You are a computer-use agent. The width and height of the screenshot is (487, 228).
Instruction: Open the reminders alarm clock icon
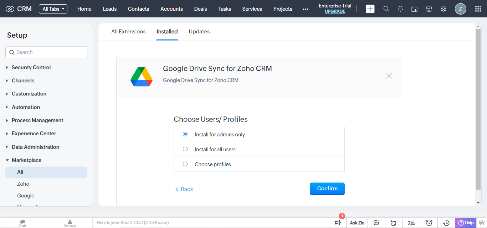pos(429,223)
